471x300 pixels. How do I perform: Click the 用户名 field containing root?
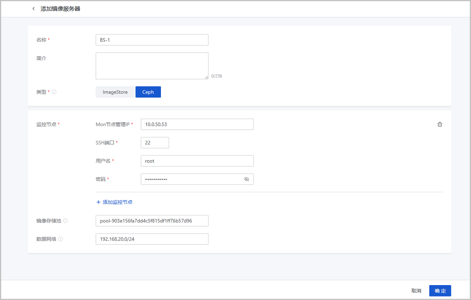coord(197,161)
